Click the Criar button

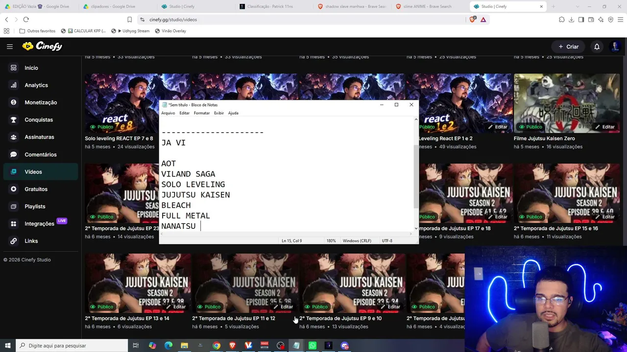point(568,46)
